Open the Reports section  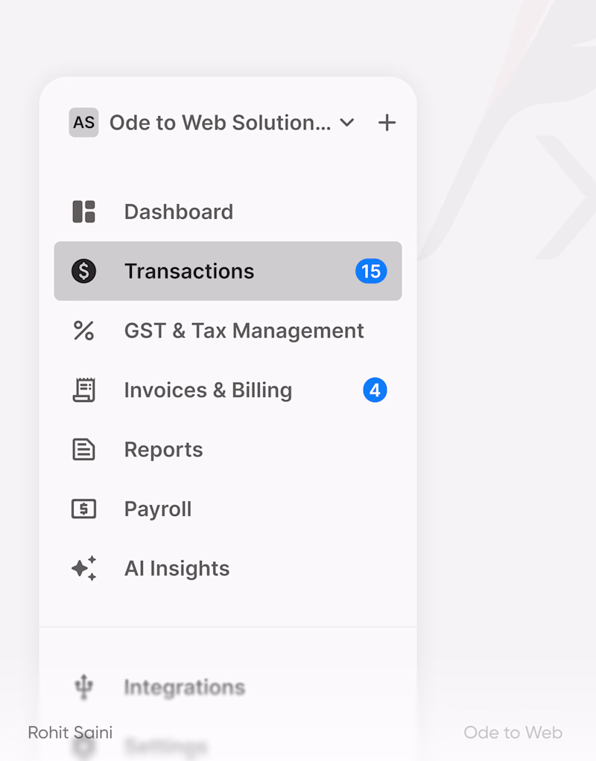coord(163,450)
